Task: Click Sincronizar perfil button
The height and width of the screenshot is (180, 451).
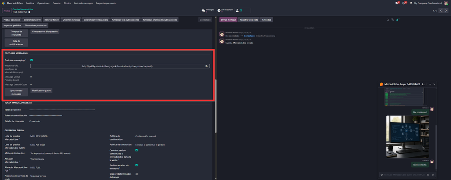Action: pos(32,20)
